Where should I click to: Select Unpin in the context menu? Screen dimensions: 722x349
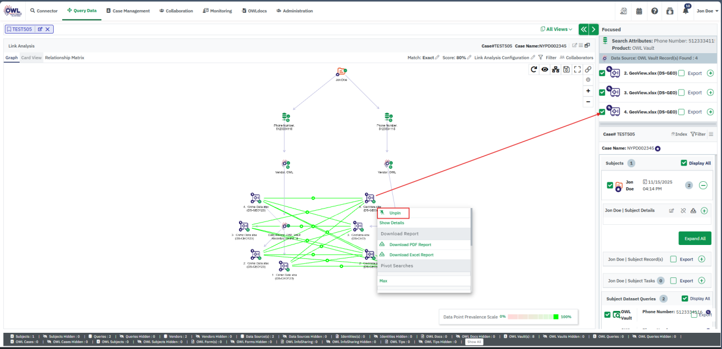[395, 213]
